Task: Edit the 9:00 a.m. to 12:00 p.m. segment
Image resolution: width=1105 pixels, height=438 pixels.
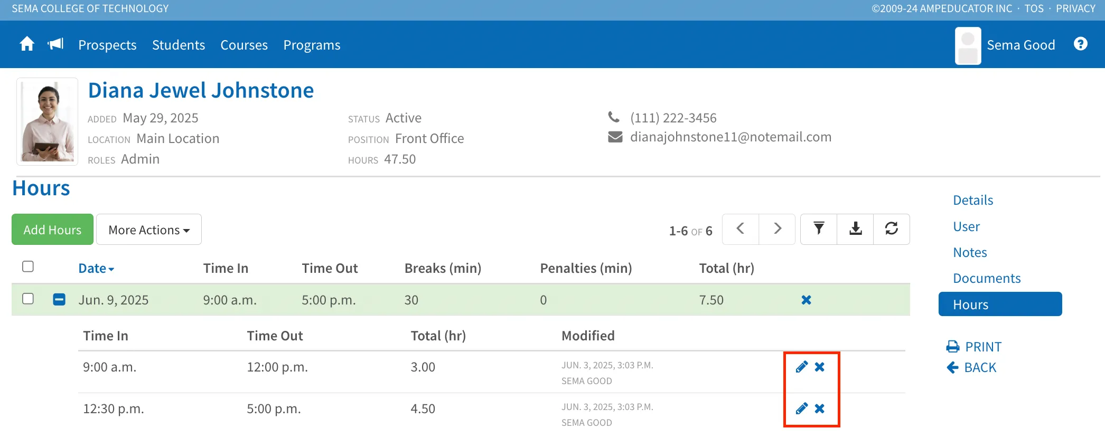Action: click(802, 367)
